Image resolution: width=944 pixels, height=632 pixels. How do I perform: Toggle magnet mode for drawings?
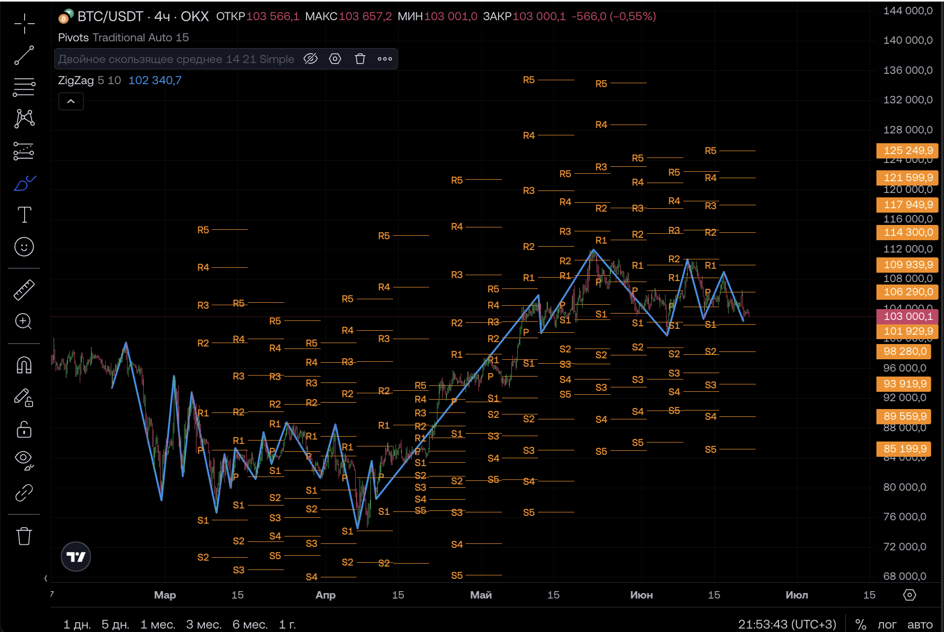click(x=24, y=365)
